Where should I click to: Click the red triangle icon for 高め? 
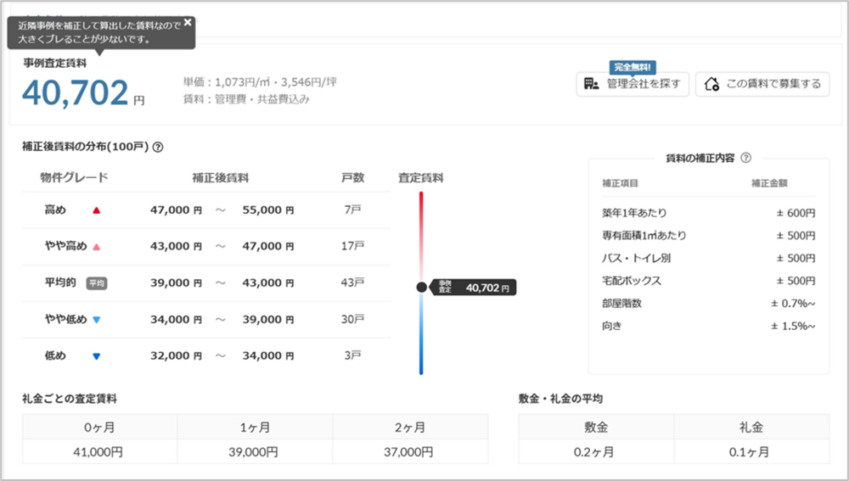(x=97, y=210)
